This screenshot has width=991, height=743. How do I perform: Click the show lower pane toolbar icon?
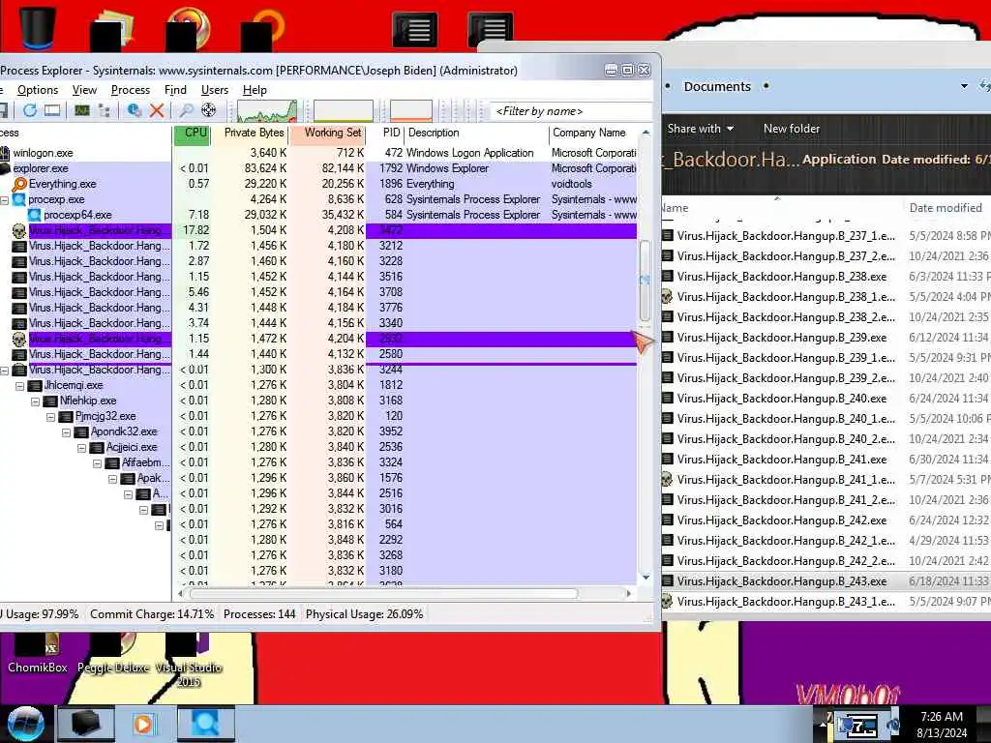coord(52,110)
